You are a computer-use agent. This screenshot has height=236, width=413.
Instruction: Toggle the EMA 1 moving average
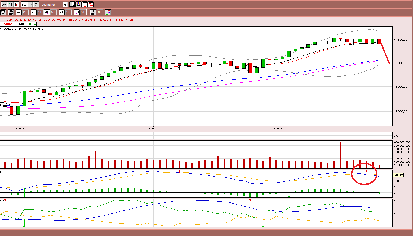click(34, 12)
